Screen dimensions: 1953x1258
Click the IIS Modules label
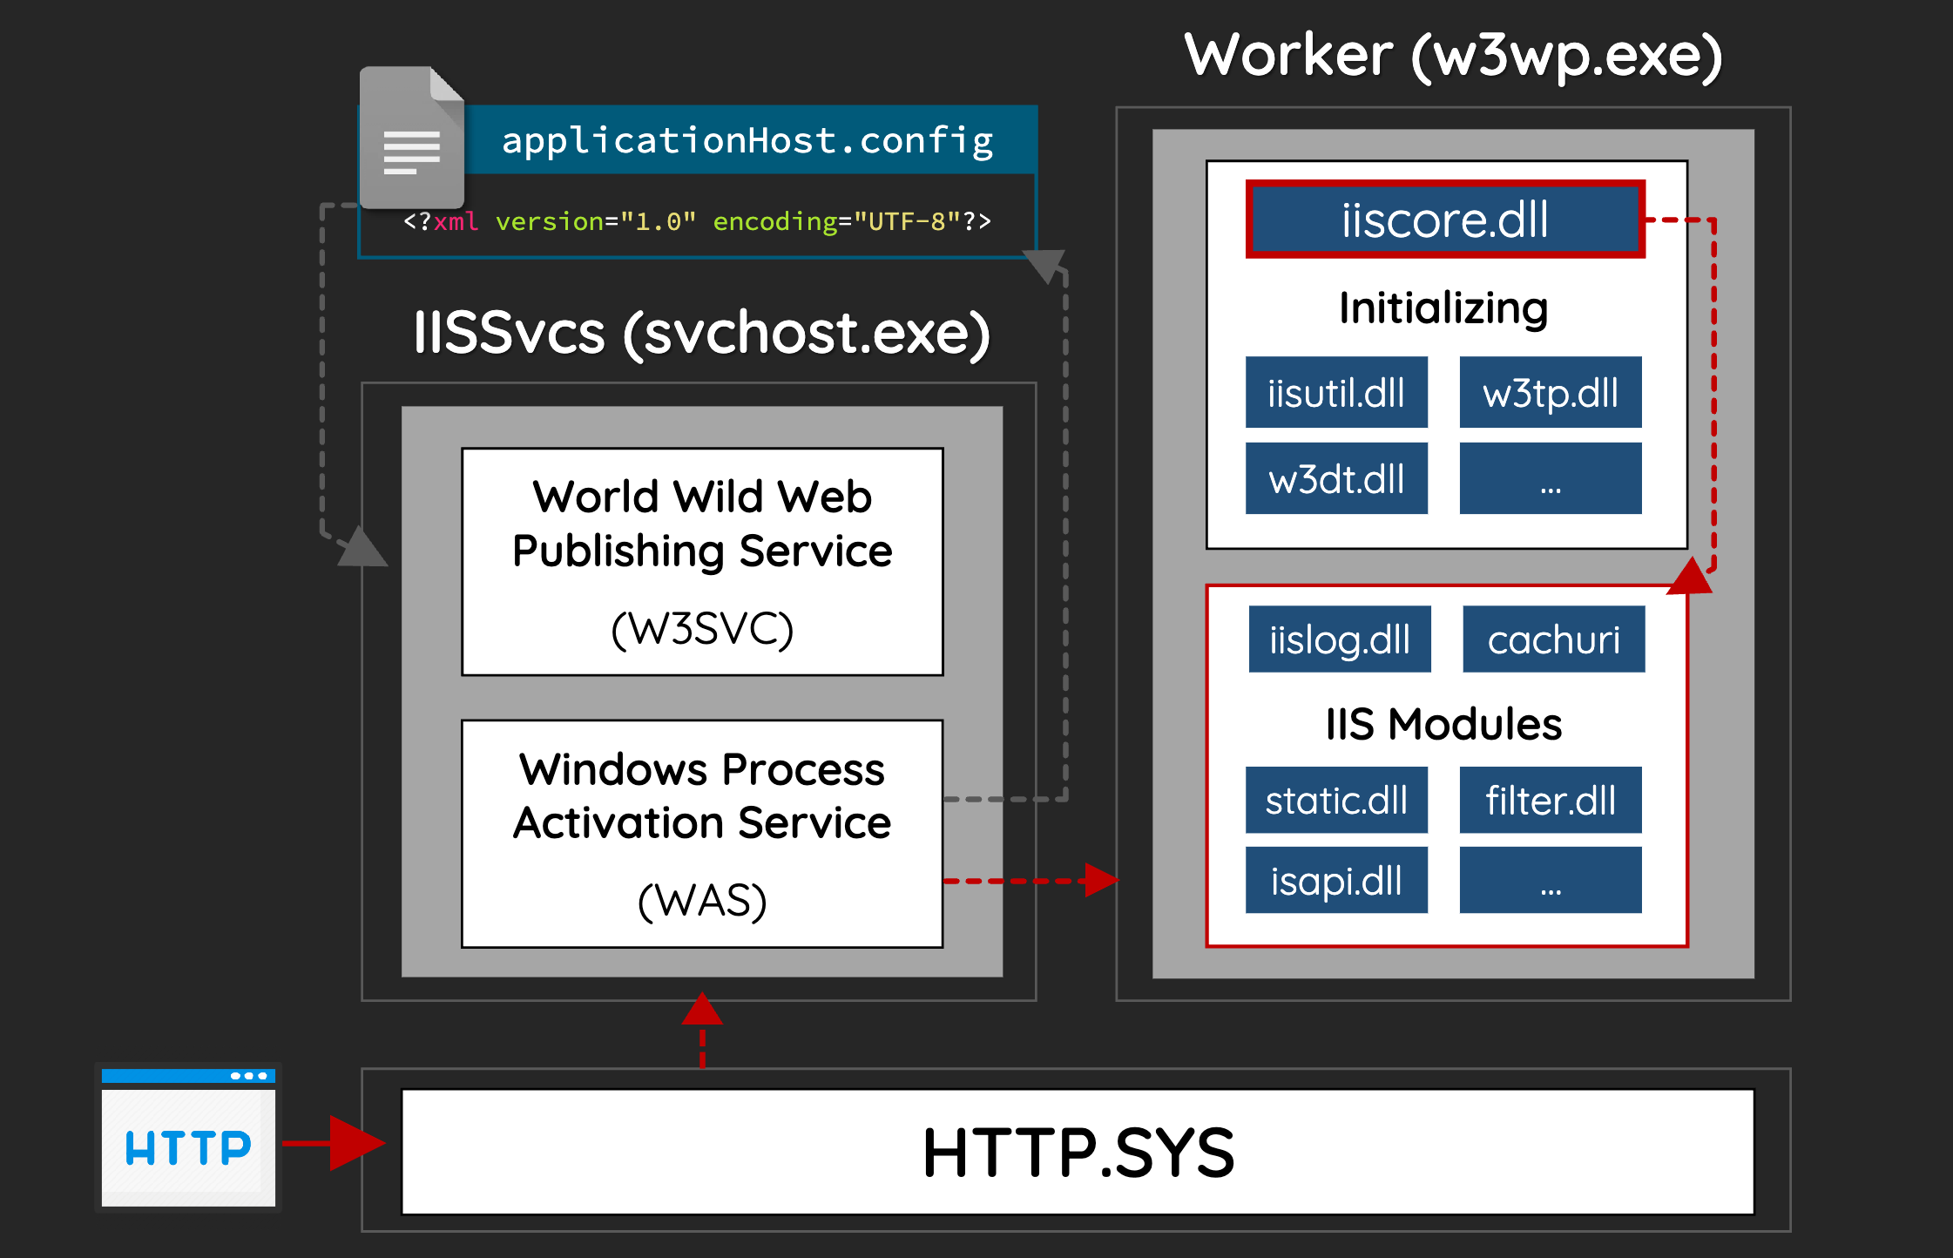(1443, 723)
